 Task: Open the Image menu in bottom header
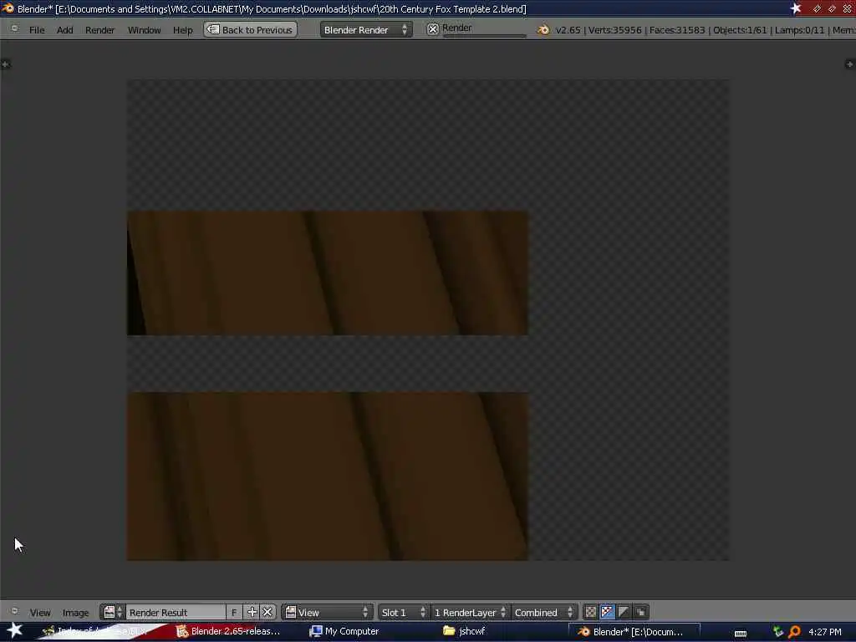pos(75,613)
